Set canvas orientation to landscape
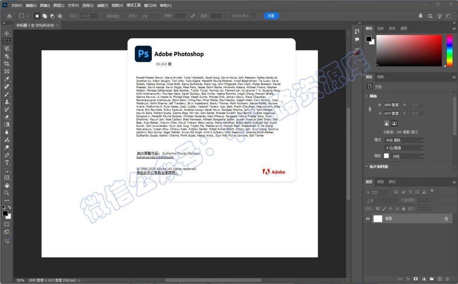 (x=394, y=123)
